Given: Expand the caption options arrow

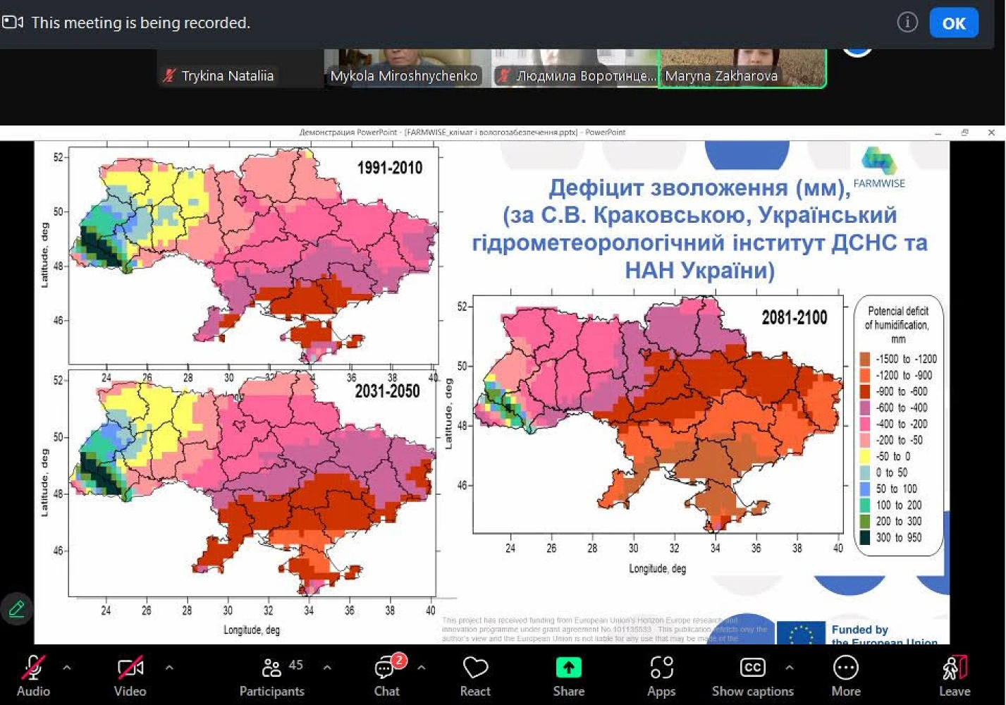Looking at the screenshot, I should tap(789, 667).
